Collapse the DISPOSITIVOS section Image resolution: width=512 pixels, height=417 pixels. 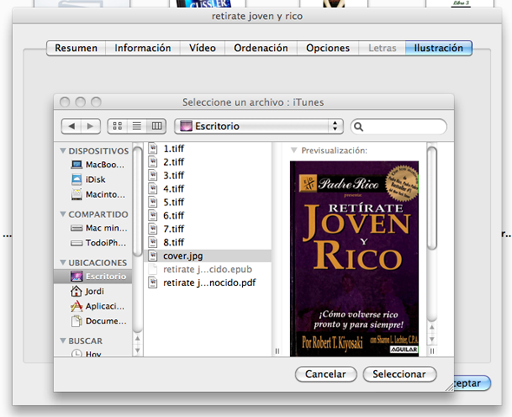(x=63, y=151)
